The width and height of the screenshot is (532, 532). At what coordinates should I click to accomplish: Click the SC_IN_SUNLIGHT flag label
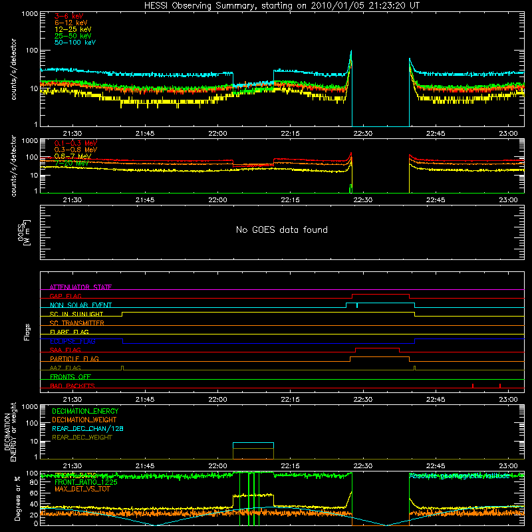pyautogui.click(x=76, y=314)
